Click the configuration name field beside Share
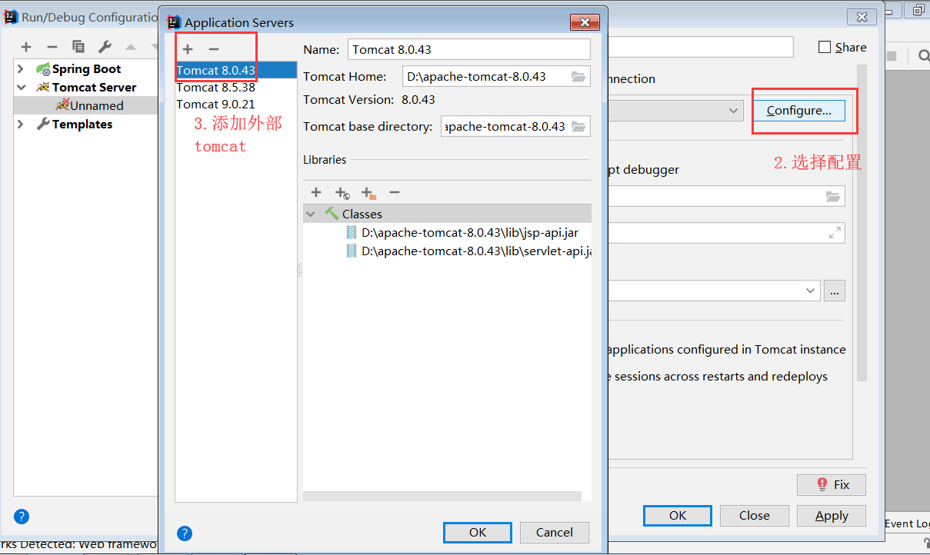This screenshot has width=930, height=555. 700,47
